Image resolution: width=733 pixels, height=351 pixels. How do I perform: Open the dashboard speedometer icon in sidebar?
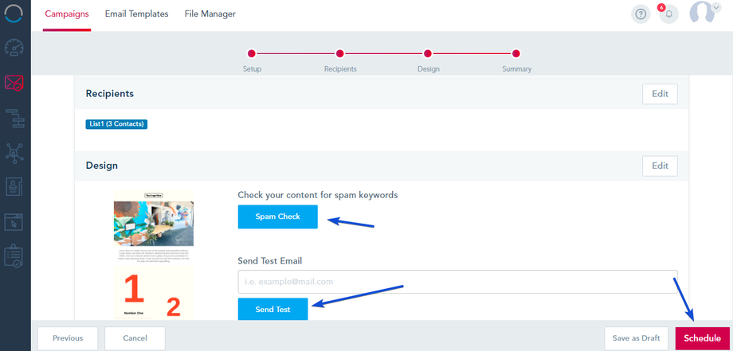tap(15, 47)
